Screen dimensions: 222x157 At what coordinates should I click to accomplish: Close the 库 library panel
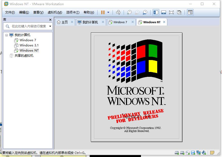pyautogui.click(x=50, y=20)
